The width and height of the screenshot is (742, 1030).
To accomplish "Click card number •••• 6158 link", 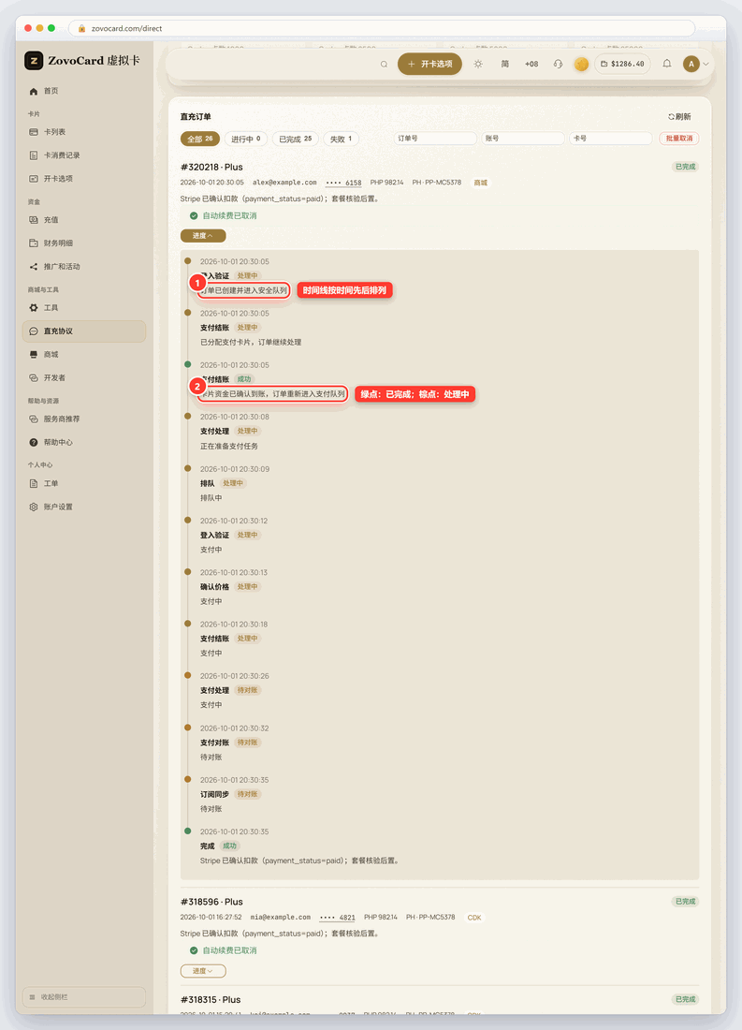I will click(x=343, y=183).
